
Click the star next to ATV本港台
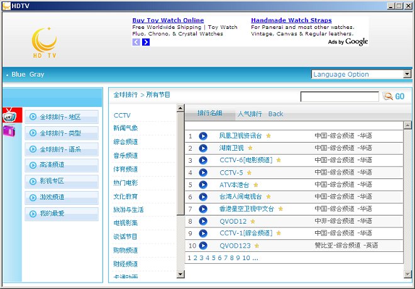pyautogui.click(x=256, y=185)
